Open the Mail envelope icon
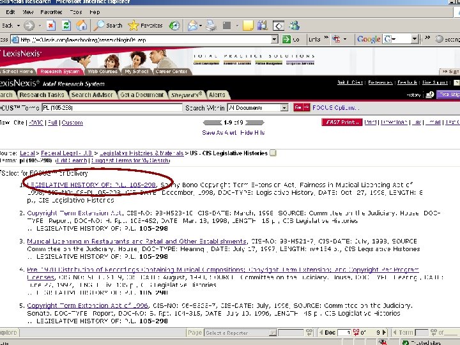Screen dimensions: 460x345 click(x=192, y=26)
